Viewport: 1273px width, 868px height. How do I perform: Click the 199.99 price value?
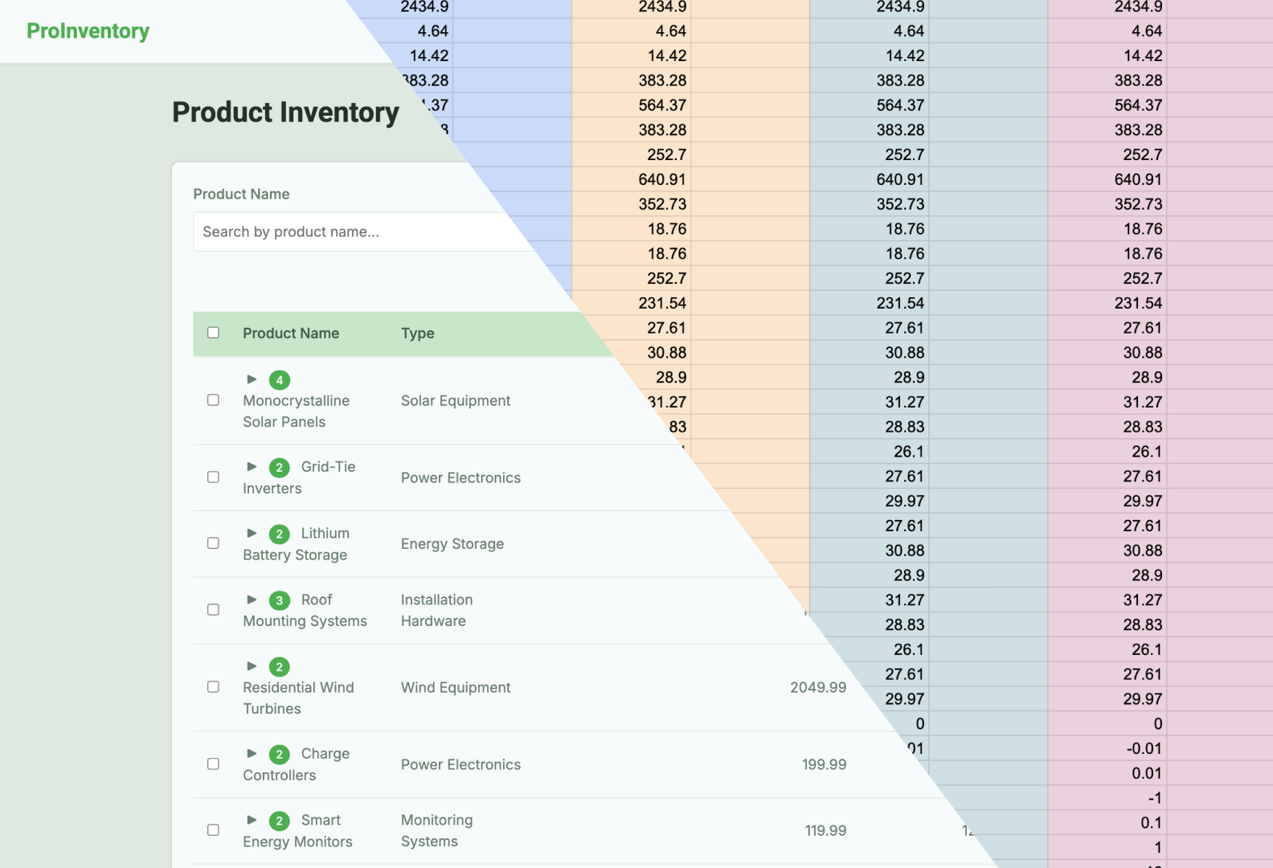[x=824, y=764]
